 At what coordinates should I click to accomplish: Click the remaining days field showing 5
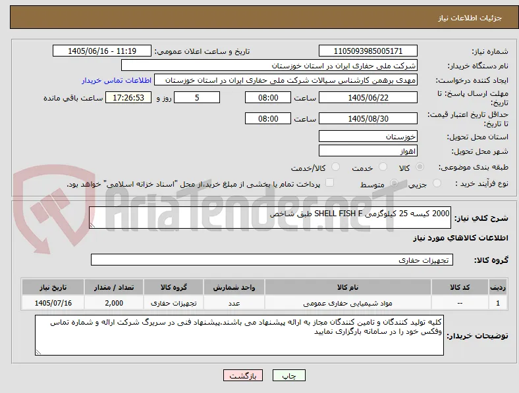(x=197, y=98)
